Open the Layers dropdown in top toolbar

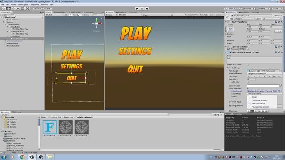point(264,8)
